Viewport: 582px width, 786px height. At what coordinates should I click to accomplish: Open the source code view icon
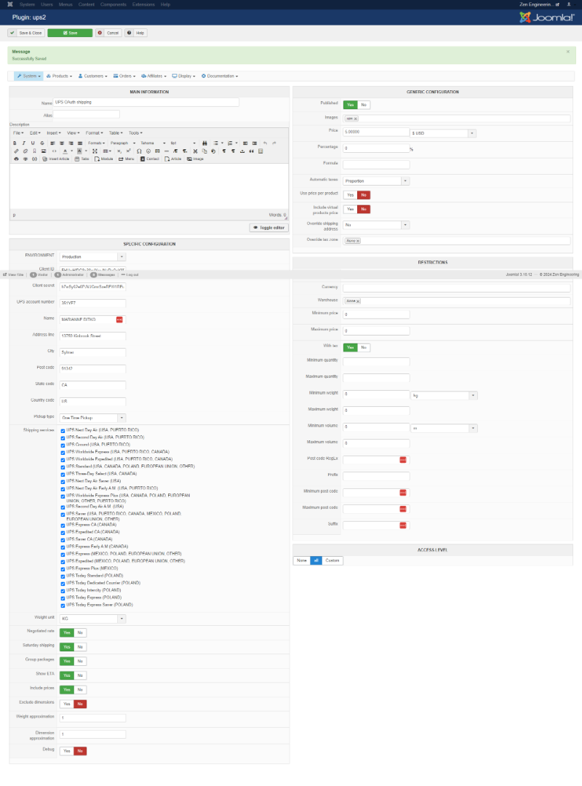(x=54, y=151)
